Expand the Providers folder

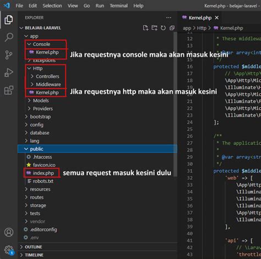tap(97, 109)
